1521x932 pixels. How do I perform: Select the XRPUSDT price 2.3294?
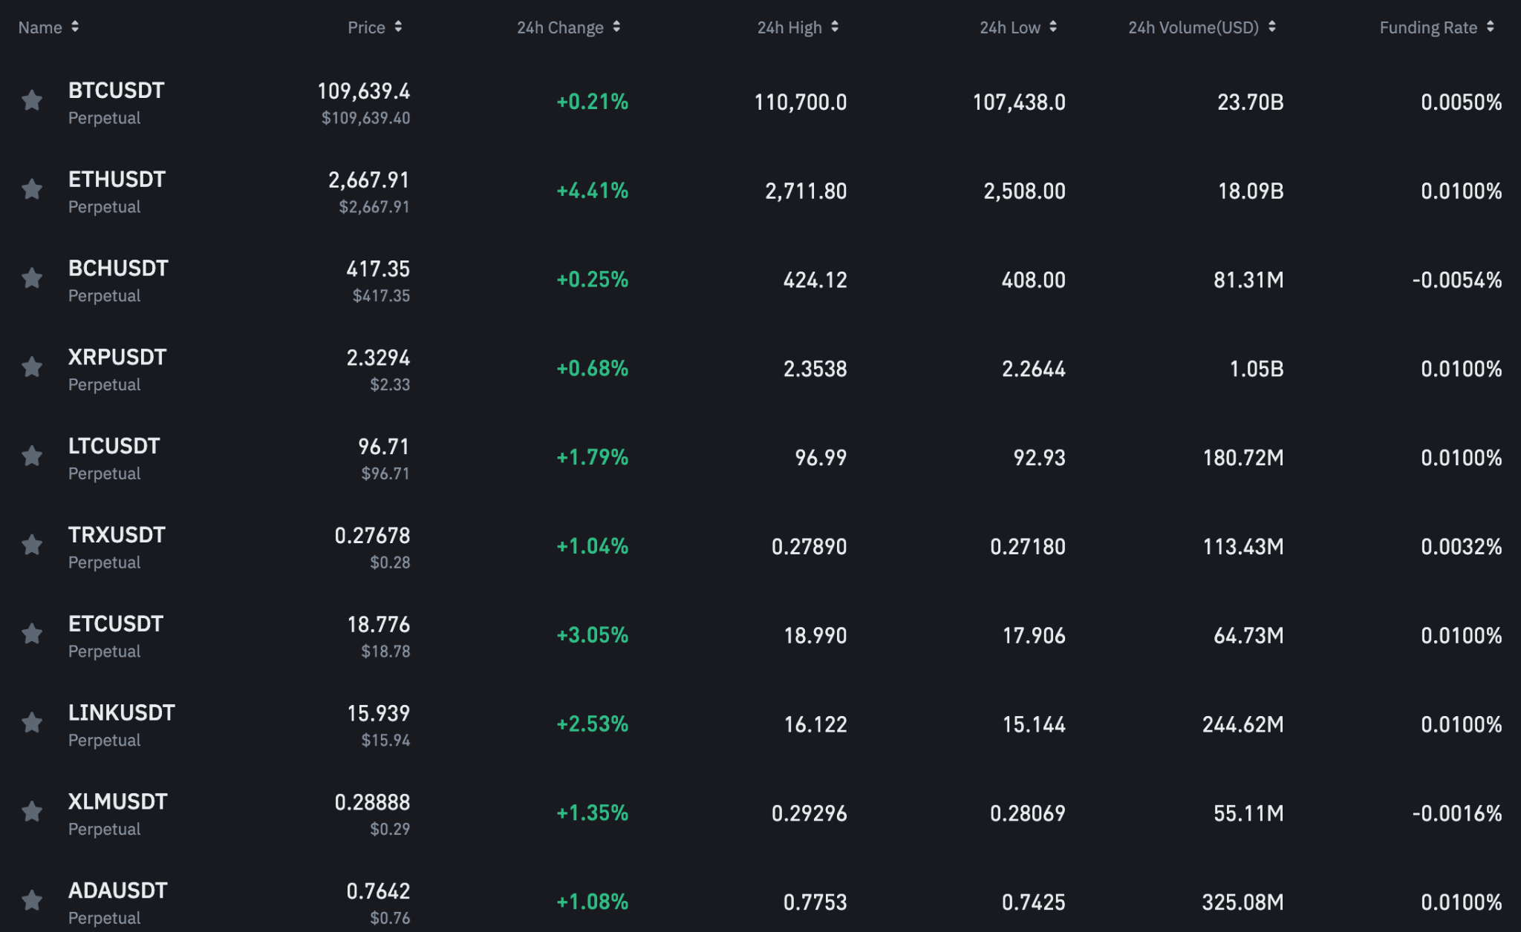point(378,358)
